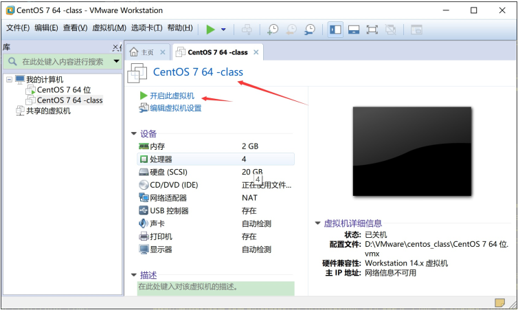This screenshot has height=310, width=518.
Task: Click the VM description text field
Action: click(216, 289)
